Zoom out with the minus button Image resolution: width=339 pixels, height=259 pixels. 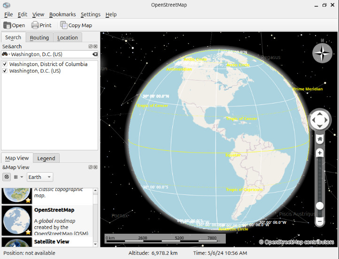pos(320,221)
